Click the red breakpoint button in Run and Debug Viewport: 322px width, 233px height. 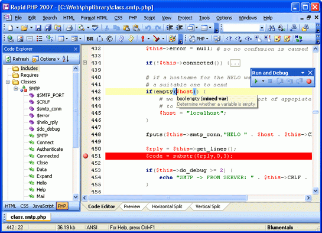point(309,82)
